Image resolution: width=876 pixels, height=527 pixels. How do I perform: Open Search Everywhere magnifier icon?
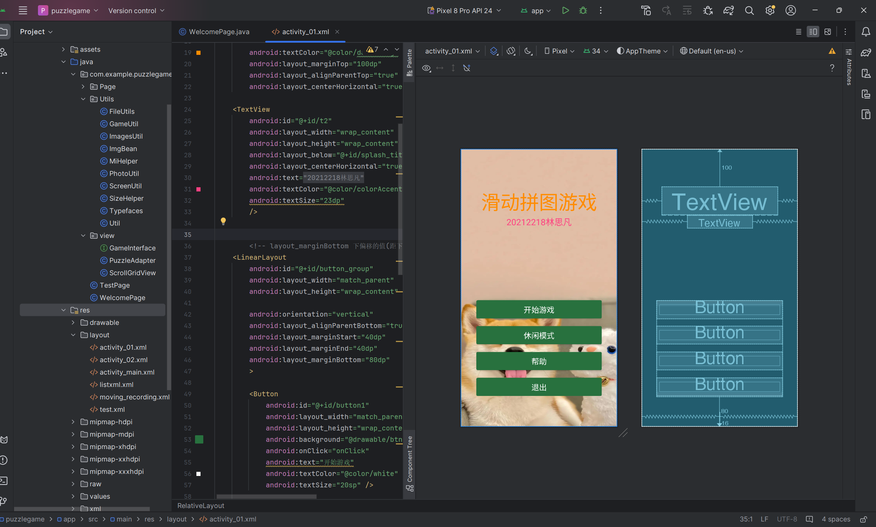coord(749,11)
